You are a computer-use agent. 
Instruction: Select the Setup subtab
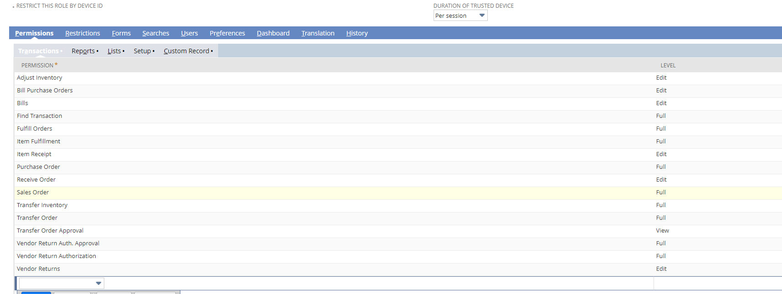[x=144, y=51]
